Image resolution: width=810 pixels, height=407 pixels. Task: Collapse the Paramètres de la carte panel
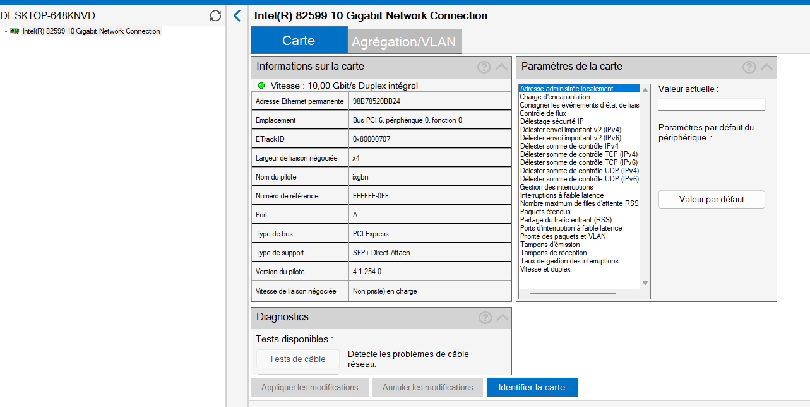click(767, 67)
